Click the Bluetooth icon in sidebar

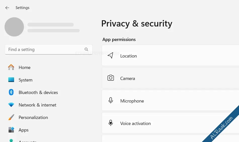point(11,92)
